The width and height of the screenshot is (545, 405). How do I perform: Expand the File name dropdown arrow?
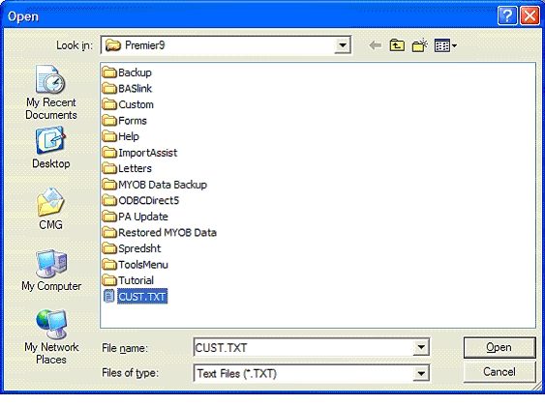(421, 347)
